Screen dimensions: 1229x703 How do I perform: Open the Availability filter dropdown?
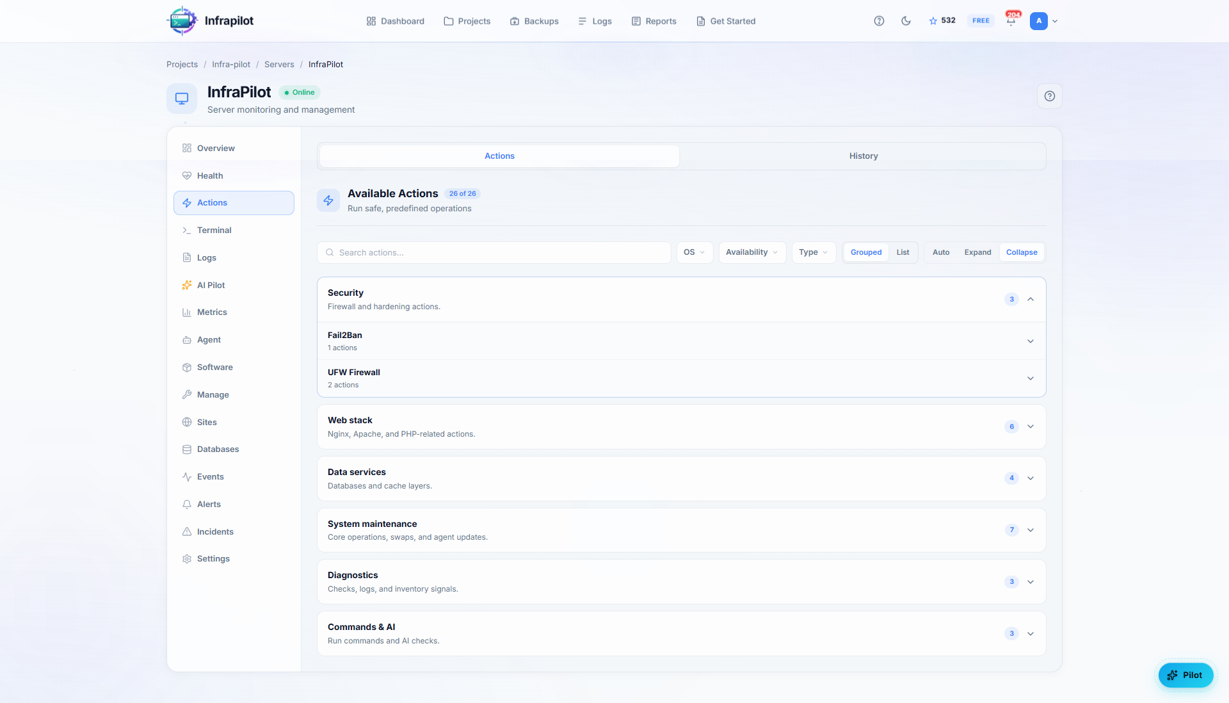(x=751, y=252)
